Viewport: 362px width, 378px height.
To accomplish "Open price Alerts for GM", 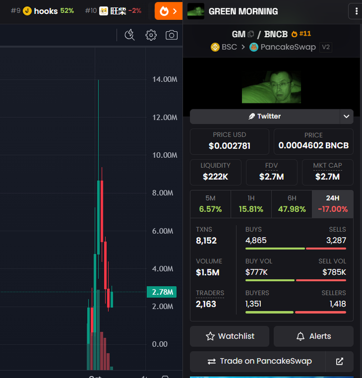I will pos(314,336).
